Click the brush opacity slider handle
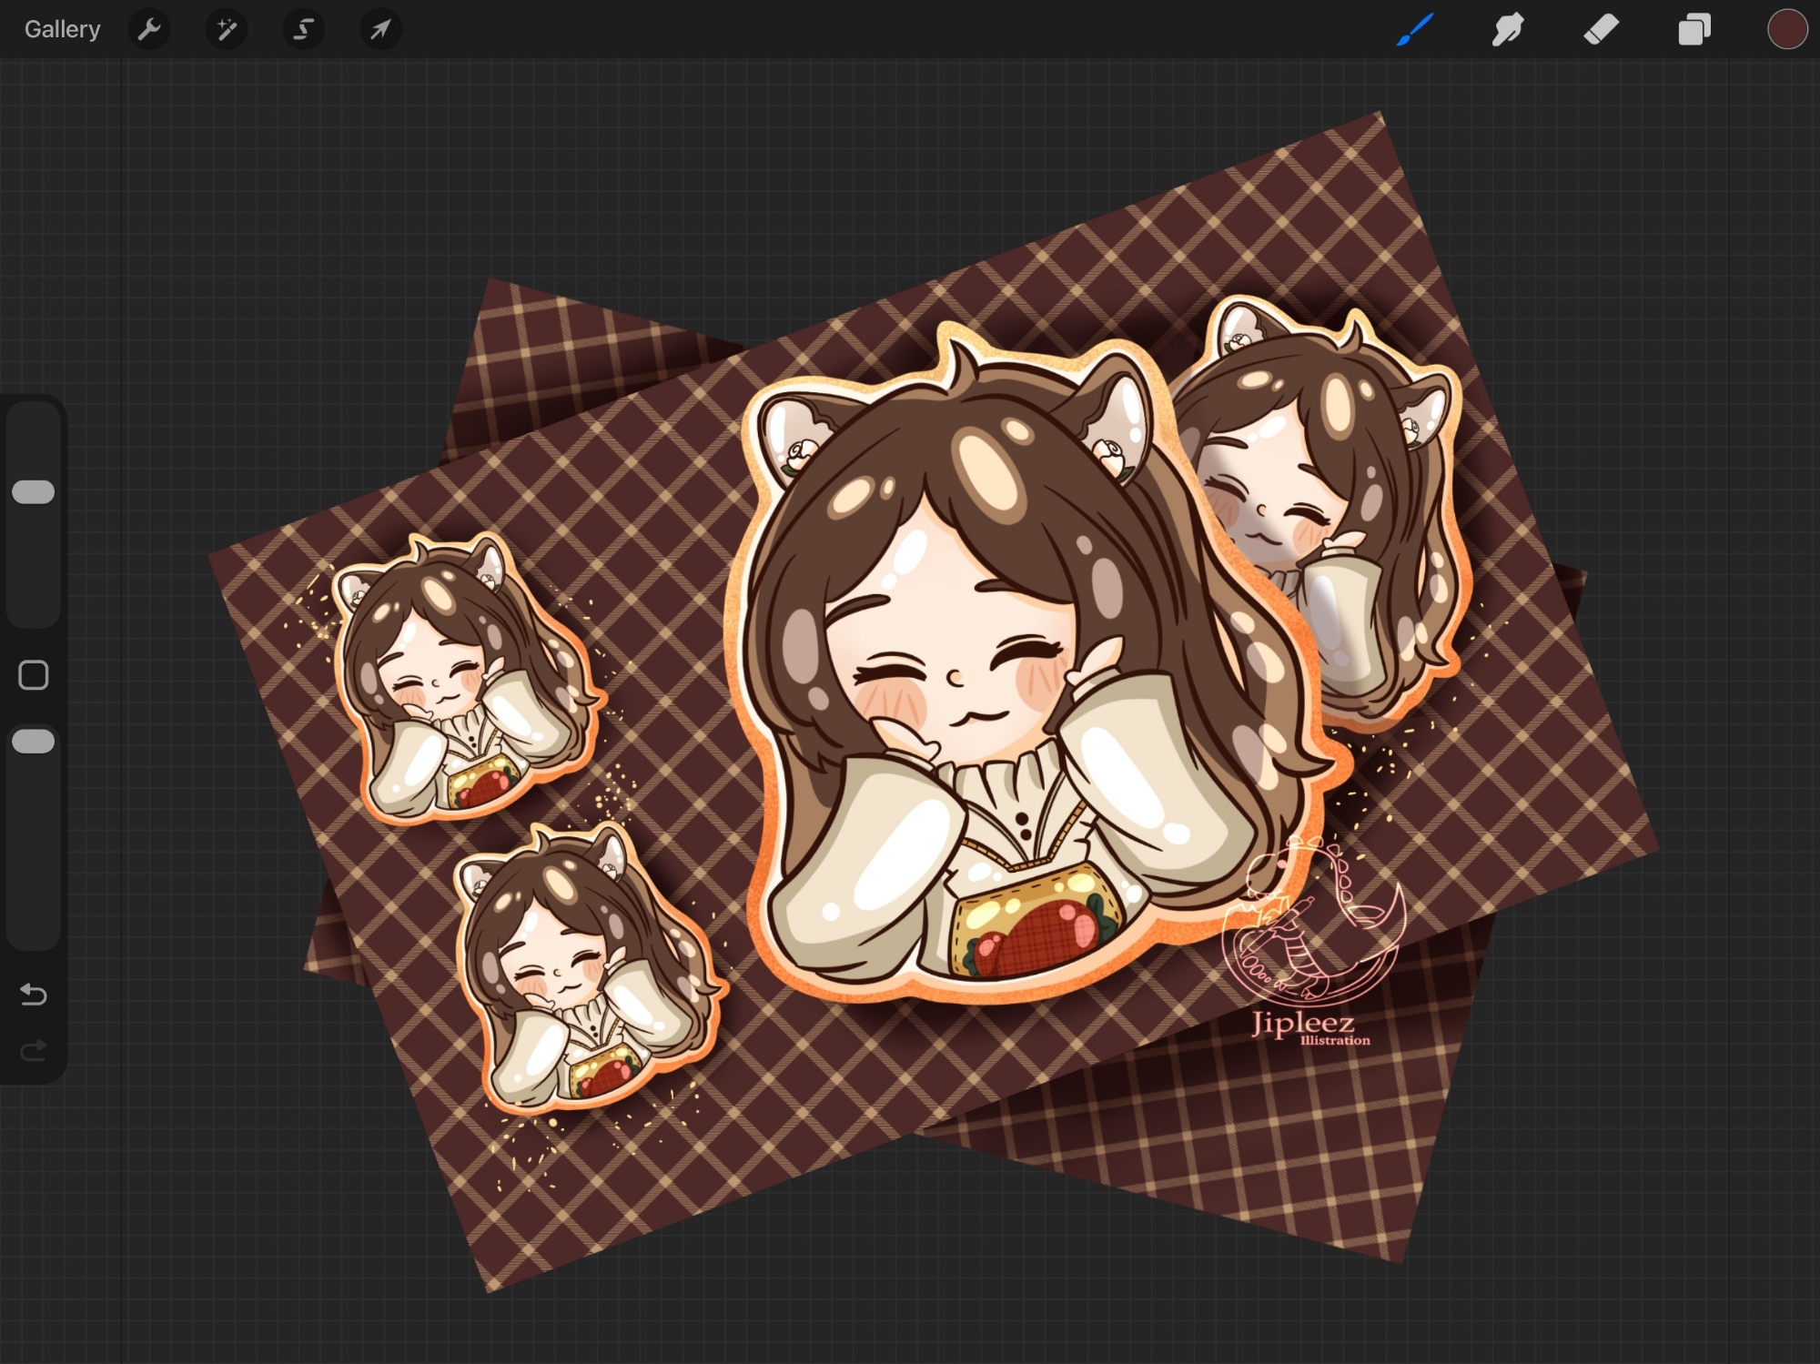The width and height of the screenshot is (1820, 1364). pyautogui.click(x=34, y=742)
